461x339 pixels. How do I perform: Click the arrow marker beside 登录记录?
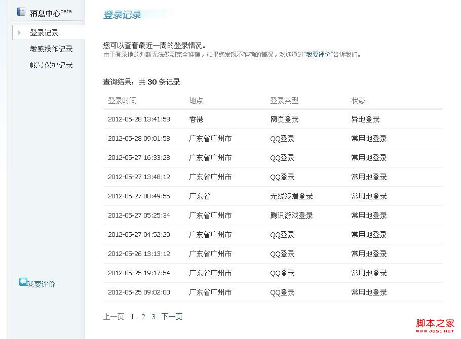[x=19, y=32]
